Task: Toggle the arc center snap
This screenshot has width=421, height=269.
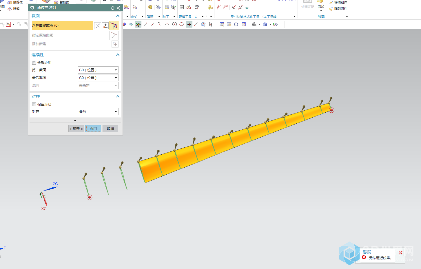Action: pos(174,25)
